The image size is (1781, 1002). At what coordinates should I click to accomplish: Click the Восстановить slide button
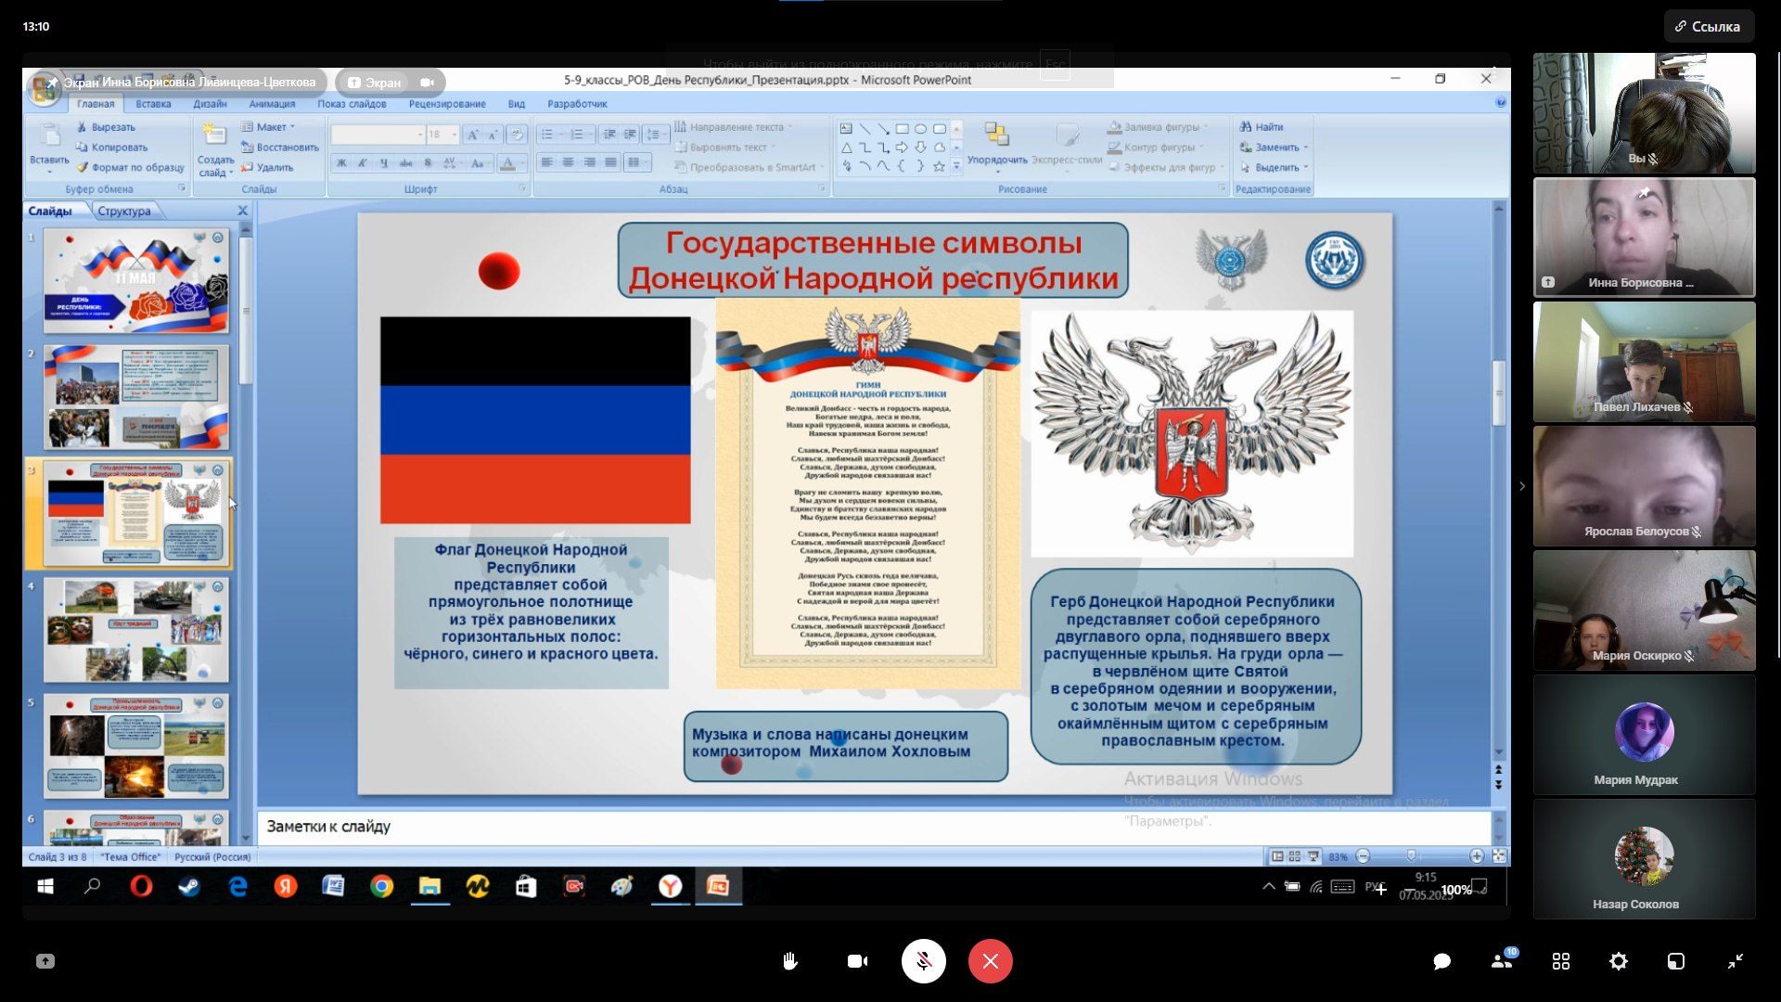280,148
